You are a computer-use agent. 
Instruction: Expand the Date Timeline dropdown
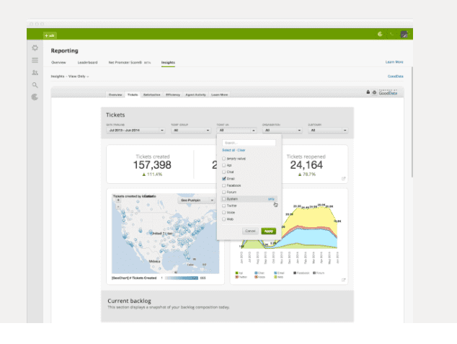click(134, 131)
